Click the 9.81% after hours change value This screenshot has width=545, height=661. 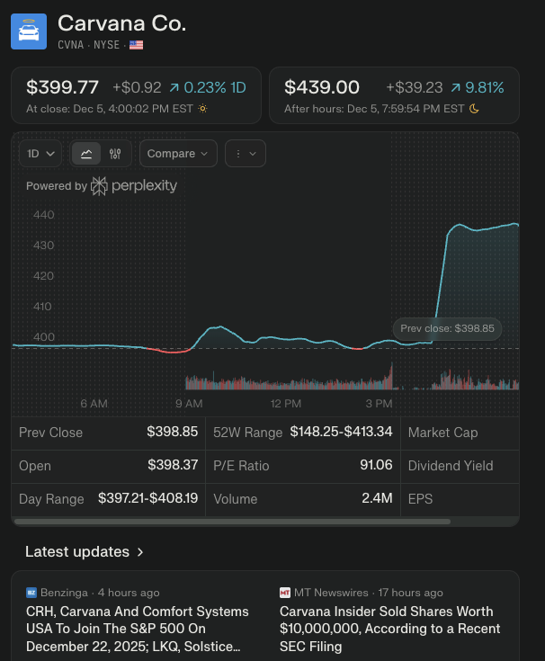(478, 88)
